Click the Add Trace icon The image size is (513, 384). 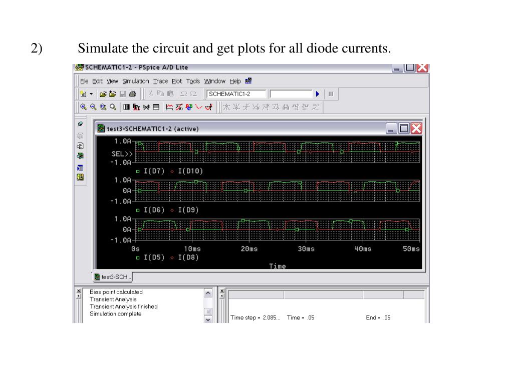169,107
